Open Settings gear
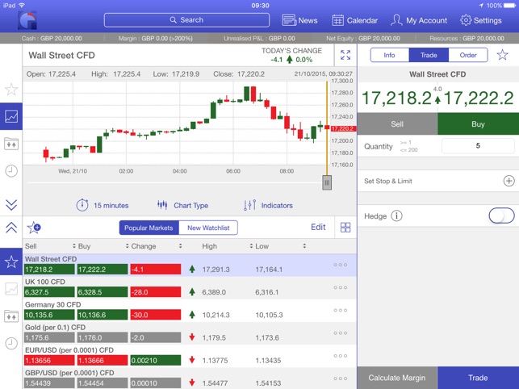Screen dimensions: 519x389 [480, 20]
